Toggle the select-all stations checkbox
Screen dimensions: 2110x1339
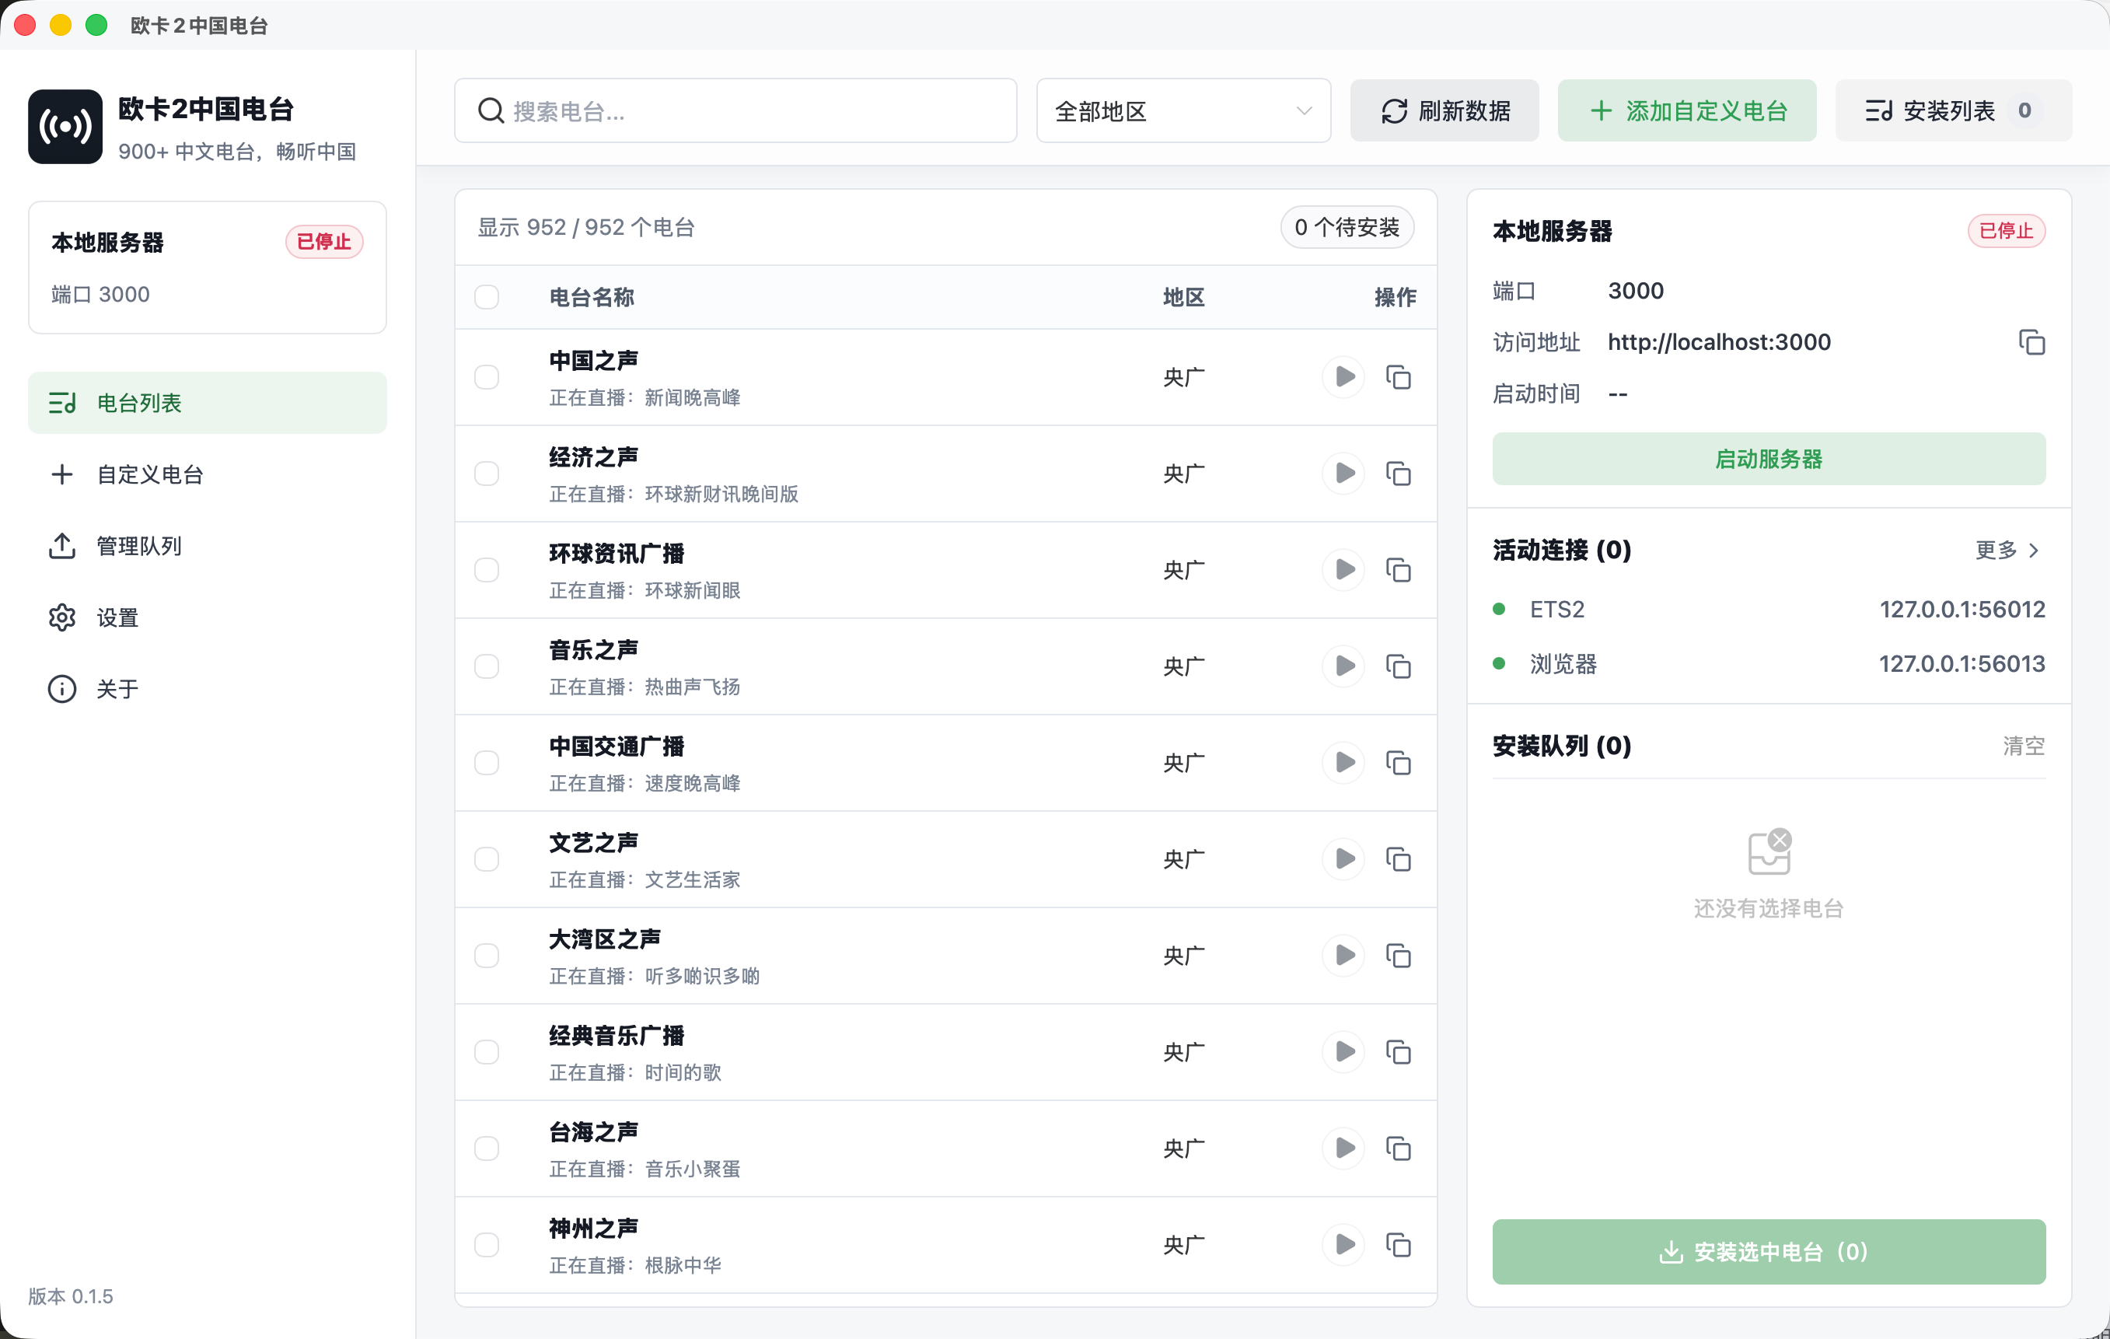point(487,297)
